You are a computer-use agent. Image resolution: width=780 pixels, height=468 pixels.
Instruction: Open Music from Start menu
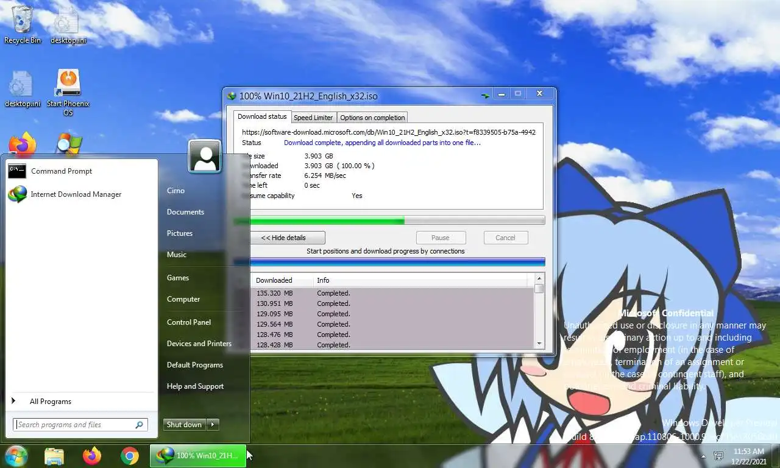[x=177, y=255]
